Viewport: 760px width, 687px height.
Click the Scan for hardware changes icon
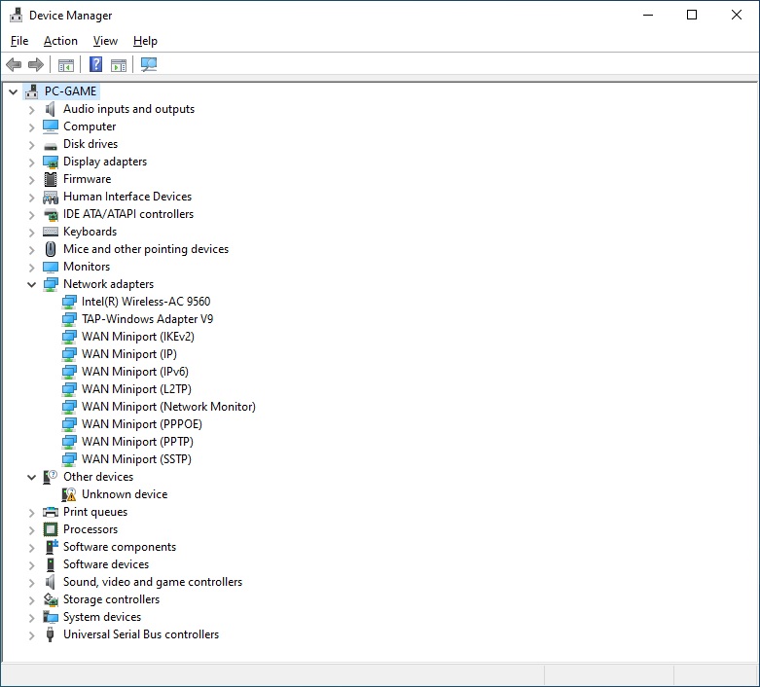149,64
